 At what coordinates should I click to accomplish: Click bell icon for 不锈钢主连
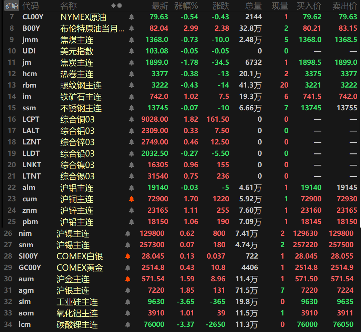132,108
